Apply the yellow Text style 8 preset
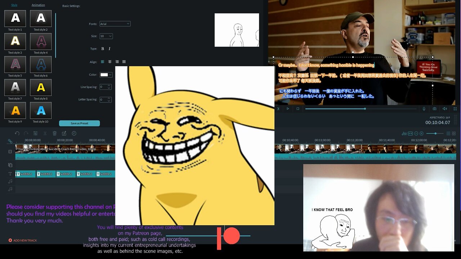Screen dimensions: 461x259 click(41, 87)
